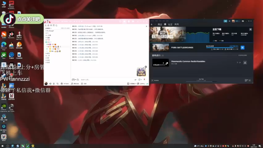263x148 pixels.
Task: Click grid icon in pink title bar
Action: pos(129,21)
